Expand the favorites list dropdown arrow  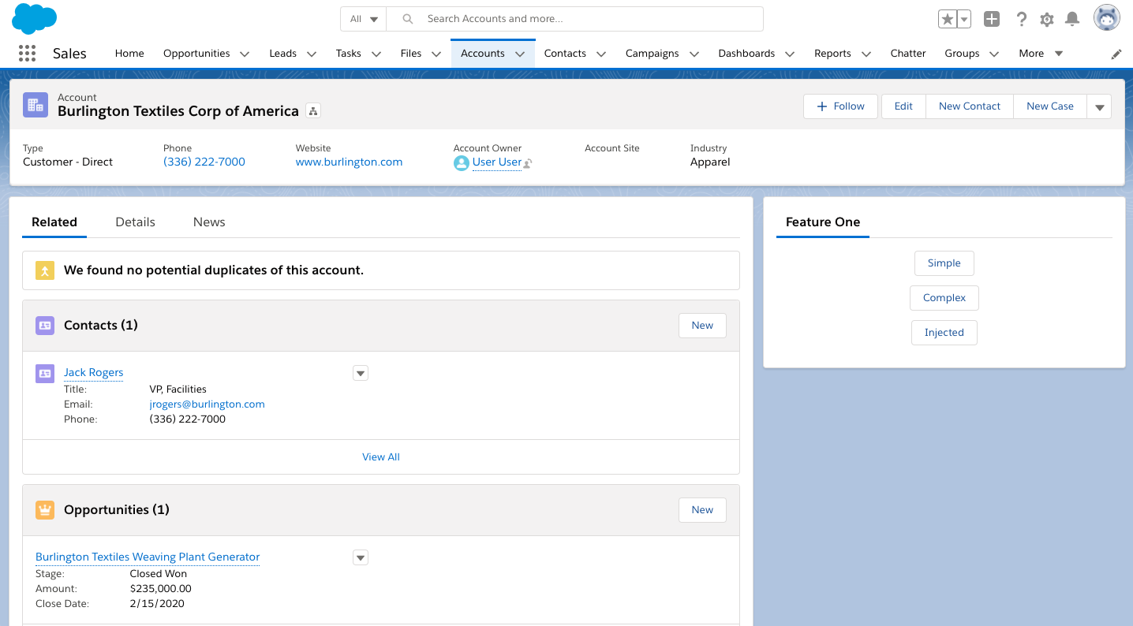pos(963,19)
